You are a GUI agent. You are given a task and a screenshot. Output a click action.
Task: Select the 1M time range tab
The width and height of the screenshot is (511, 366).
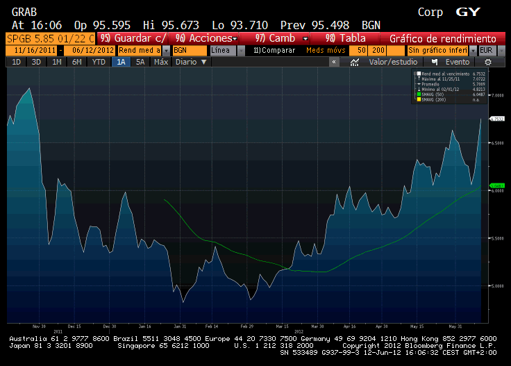(57, 62)
